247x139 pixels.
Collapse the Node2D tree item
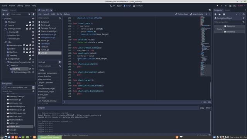coord(8,66)
